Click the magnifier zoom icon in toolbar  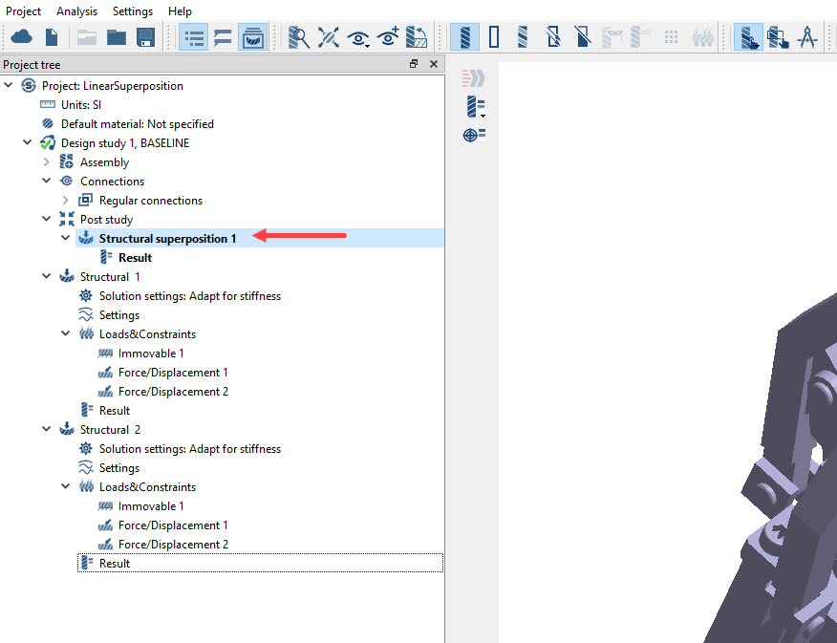tap(299, 38)
